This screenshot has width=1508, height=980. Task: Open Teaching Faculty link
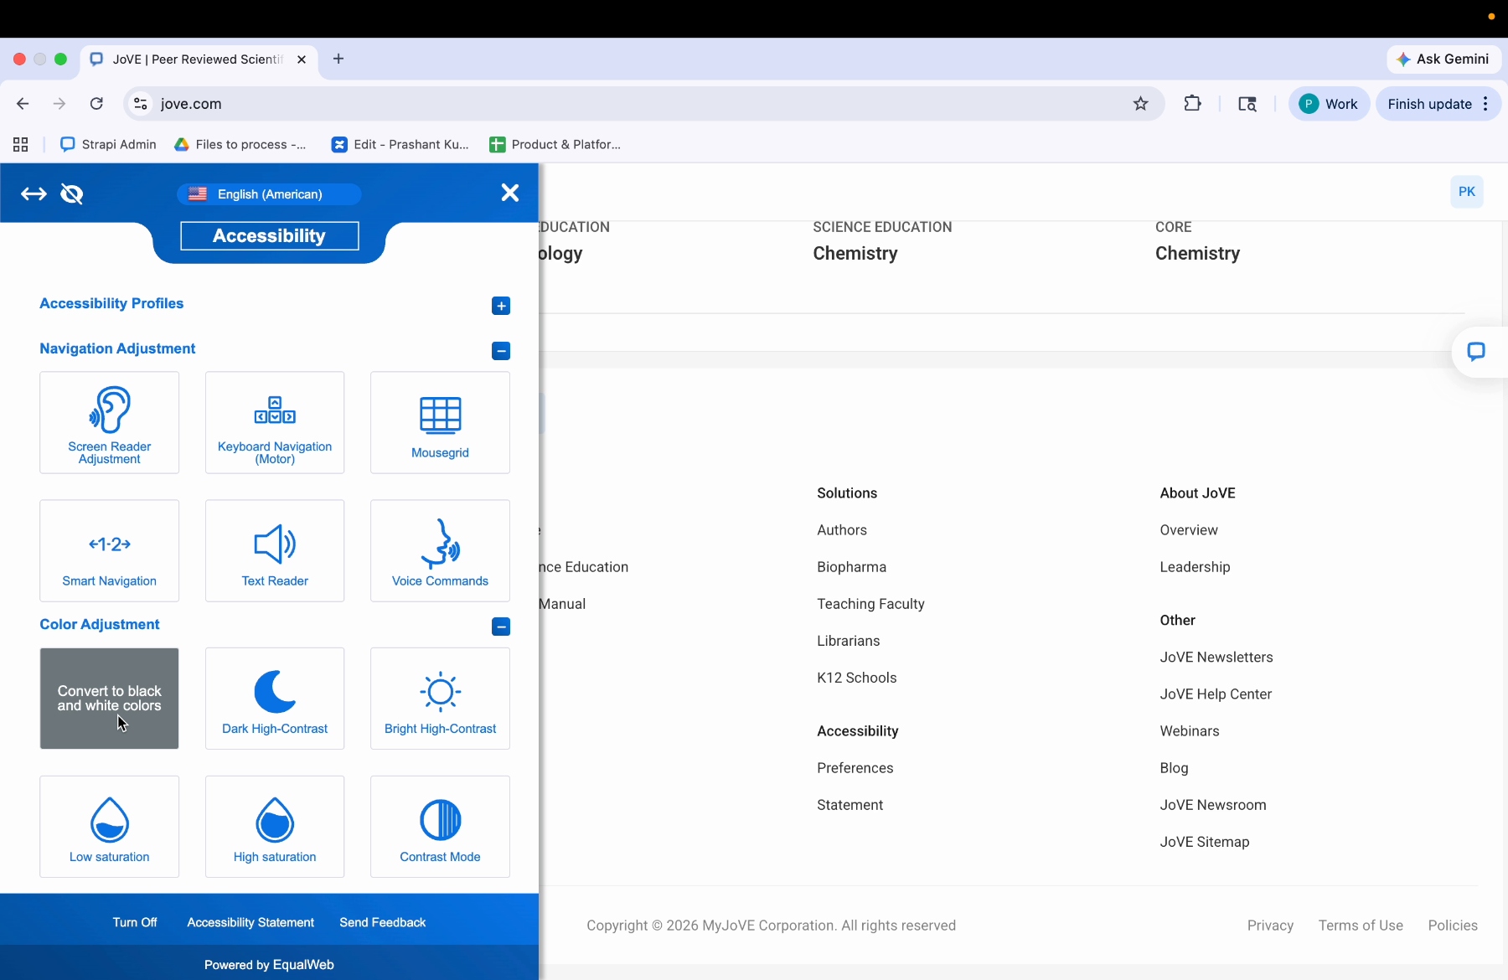(870, 604)
